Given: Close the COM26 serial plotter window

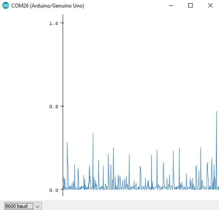Looking at the screenshot, I should pyautogui.click(x=210, y=5).
